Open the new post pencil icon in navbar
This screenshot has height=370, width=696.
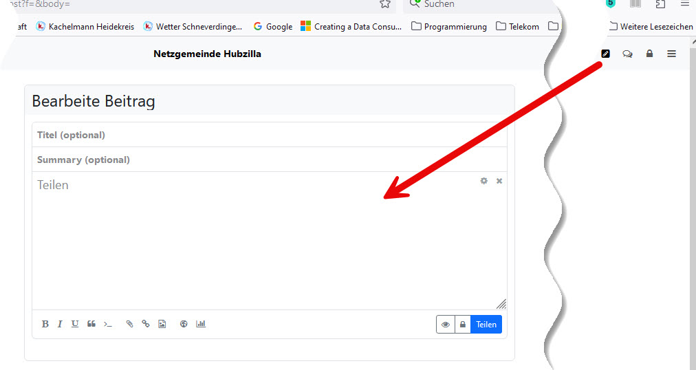pyautogui.click(x=605, y=54)
